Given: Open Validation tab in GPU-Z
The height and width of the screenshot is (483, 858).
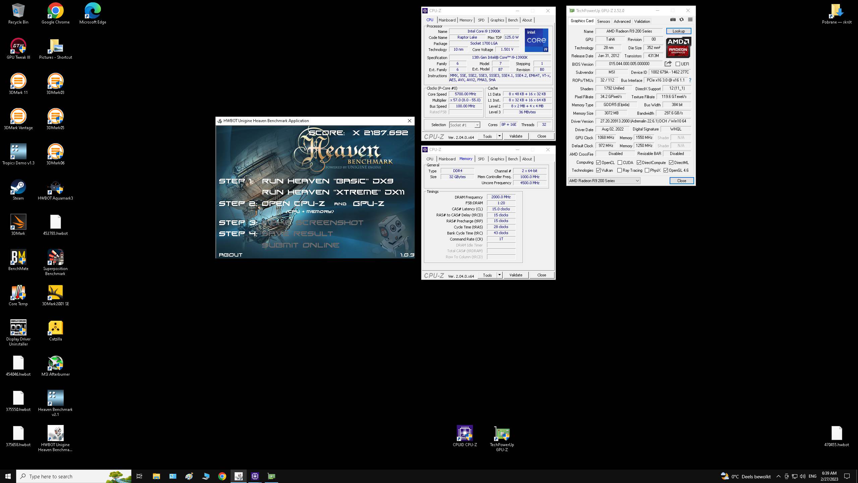Looking at the screenshot, I should click(642, 21).
